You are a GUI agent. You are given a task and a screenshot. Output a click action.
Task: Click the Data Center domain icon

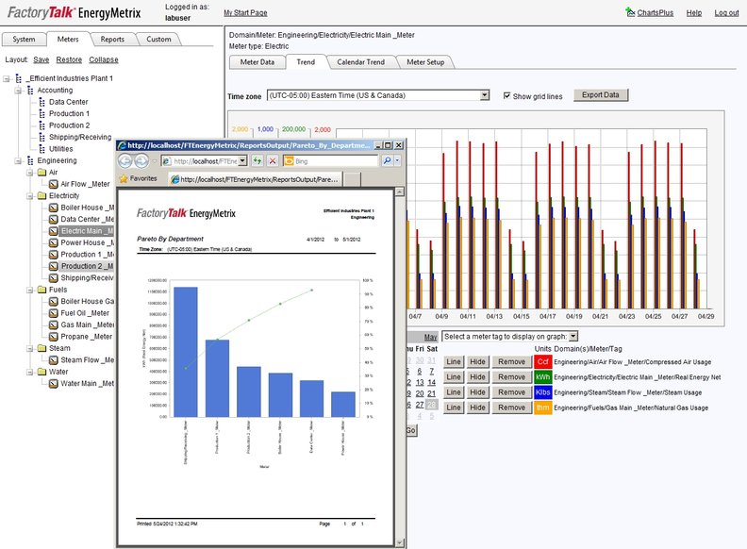[x=41, y=102]
